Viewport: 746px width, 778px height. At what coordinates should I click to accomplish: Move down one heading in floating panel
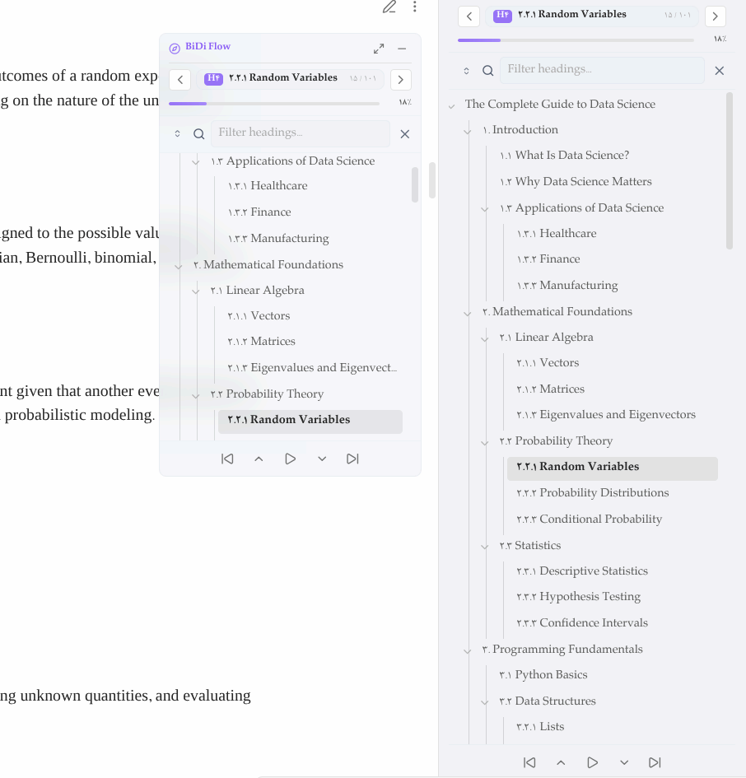322,459
